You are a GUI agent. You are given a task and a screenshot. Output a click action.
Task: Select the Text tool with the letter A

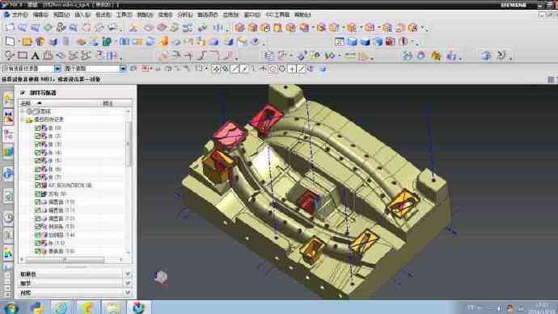[x=35, y=56]
